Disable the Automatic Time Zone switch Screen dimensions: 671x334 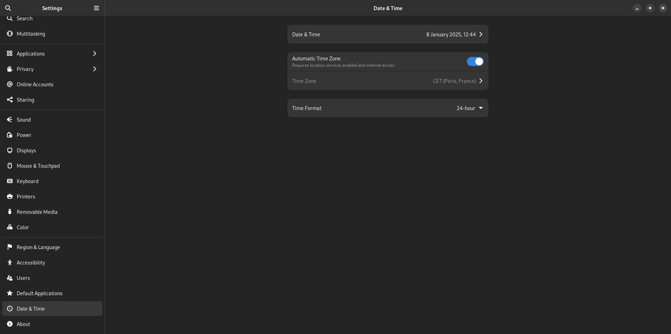click(x=475, y=62)
